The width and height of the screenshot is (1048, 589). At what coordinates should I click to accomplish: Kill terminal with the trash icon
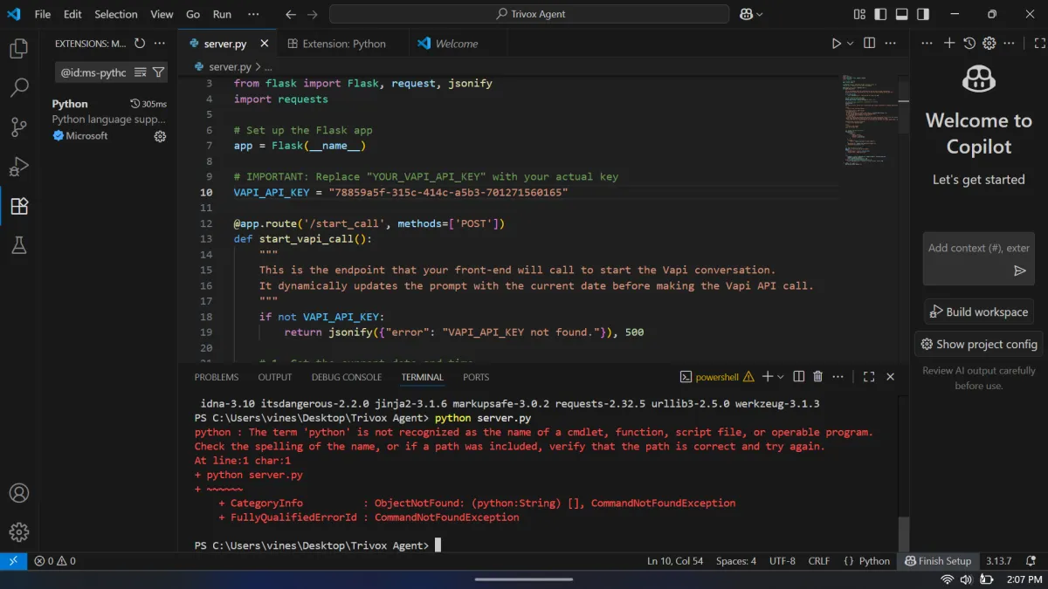(x=818, y=377)
